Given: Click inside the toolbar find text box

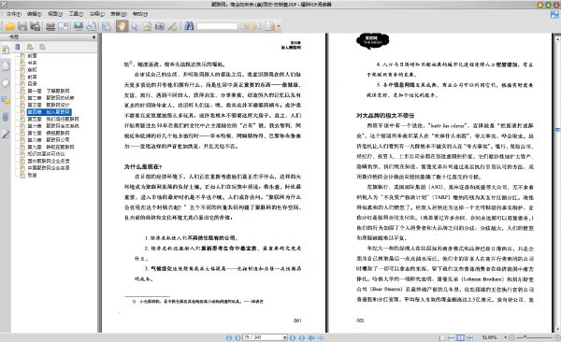Looking at the screenshot, I should coord(217,26).
